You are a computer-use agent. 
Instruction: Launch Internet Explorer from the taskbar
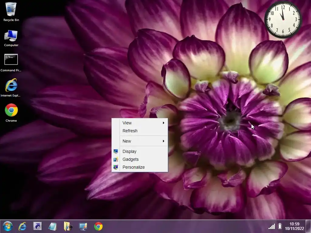tap(22, 226)
